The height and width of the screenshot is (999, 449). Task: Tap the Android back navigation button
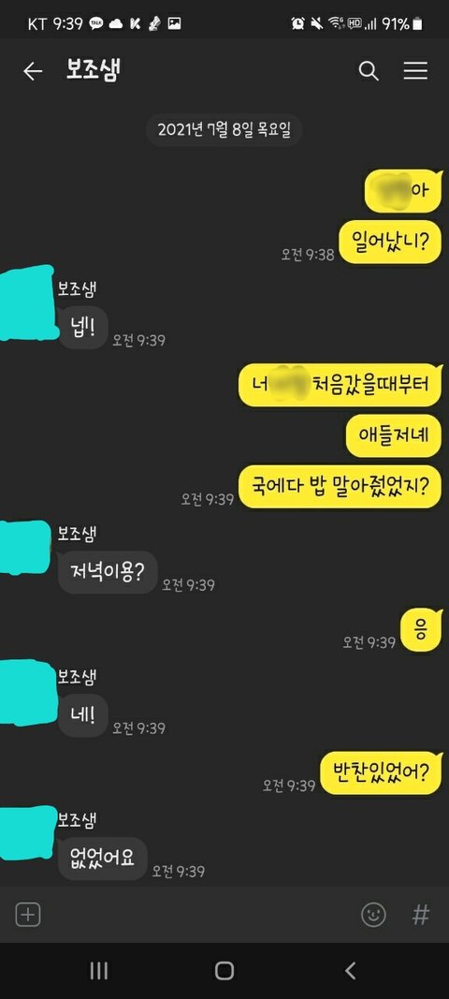coord(350,971)
